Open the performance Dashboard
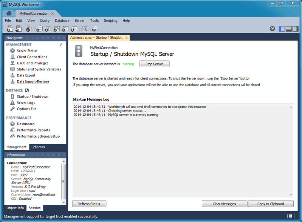Screen dimensions: 302x222 [26, 124]
